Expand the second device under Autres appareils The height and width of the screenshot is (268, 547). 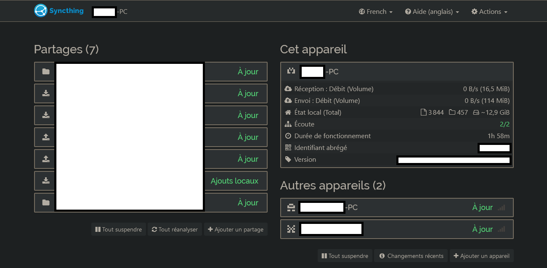[x=396, y=229]
